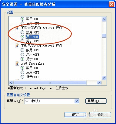
Task: Click the icon beside 下载已签名的 ActiveX 控件
Action: pyautogui.click(x=17, y=46)
